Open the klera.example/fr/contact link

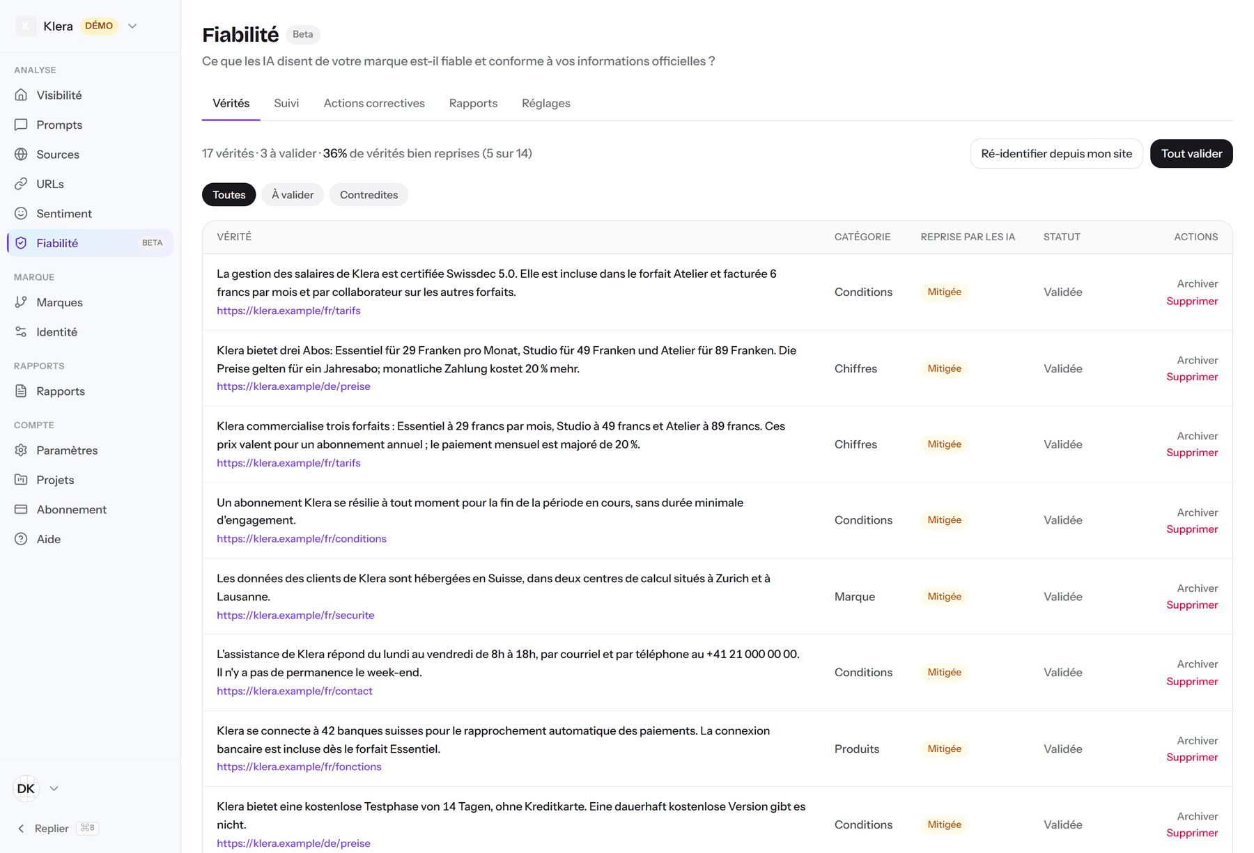pyautogui.click(x=294, y=691)
